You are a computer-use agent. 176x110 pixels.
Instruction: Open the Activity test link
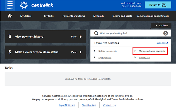(144, 58)
